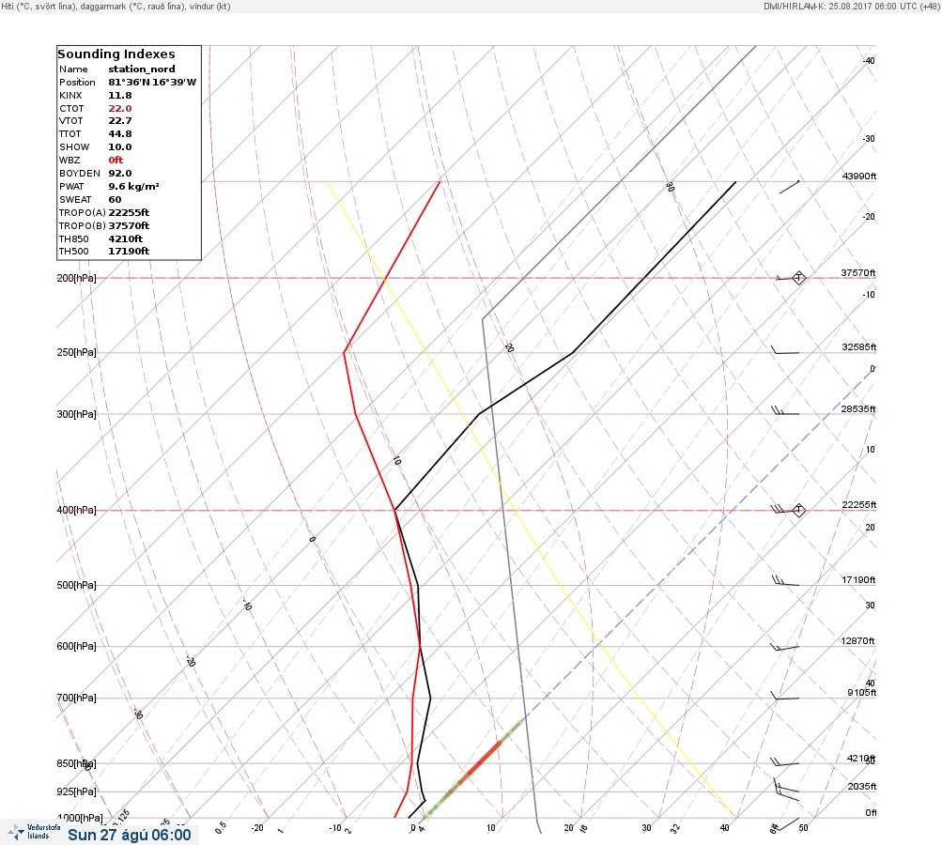Click the tropopause diamond marker at 22255ft
Image resolution: width=942 pixels, height=845 pixels.
(x=798, y=511)
